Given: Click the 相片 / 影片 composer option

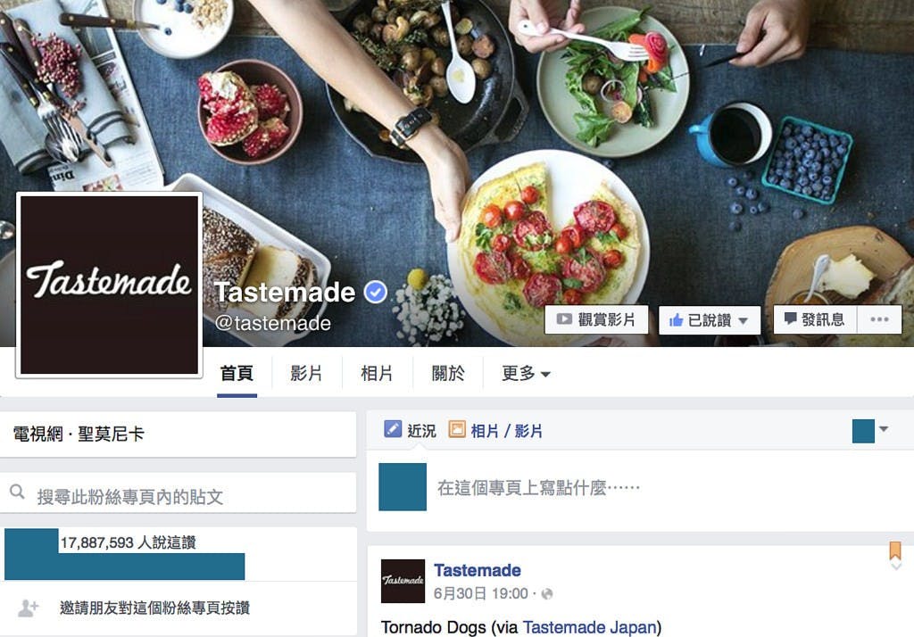Looking at the screenshot, I should point(495,430).
